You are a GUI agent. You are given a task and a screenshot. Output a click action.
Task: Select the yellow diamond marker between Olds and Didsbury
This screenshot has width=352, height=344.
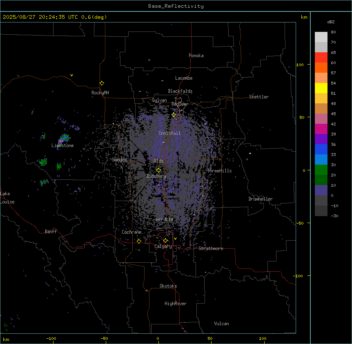pos(158,170)
